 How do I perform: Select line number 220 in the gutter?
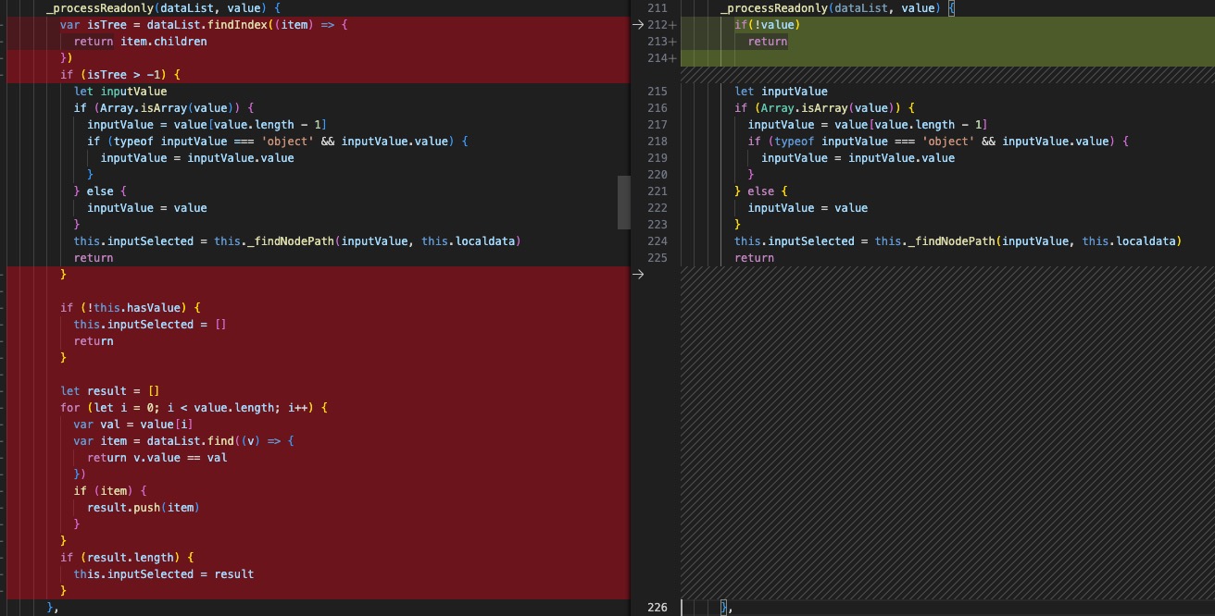658,175
